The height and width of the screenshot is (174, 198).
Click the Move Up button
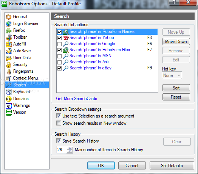click(176, 32)
